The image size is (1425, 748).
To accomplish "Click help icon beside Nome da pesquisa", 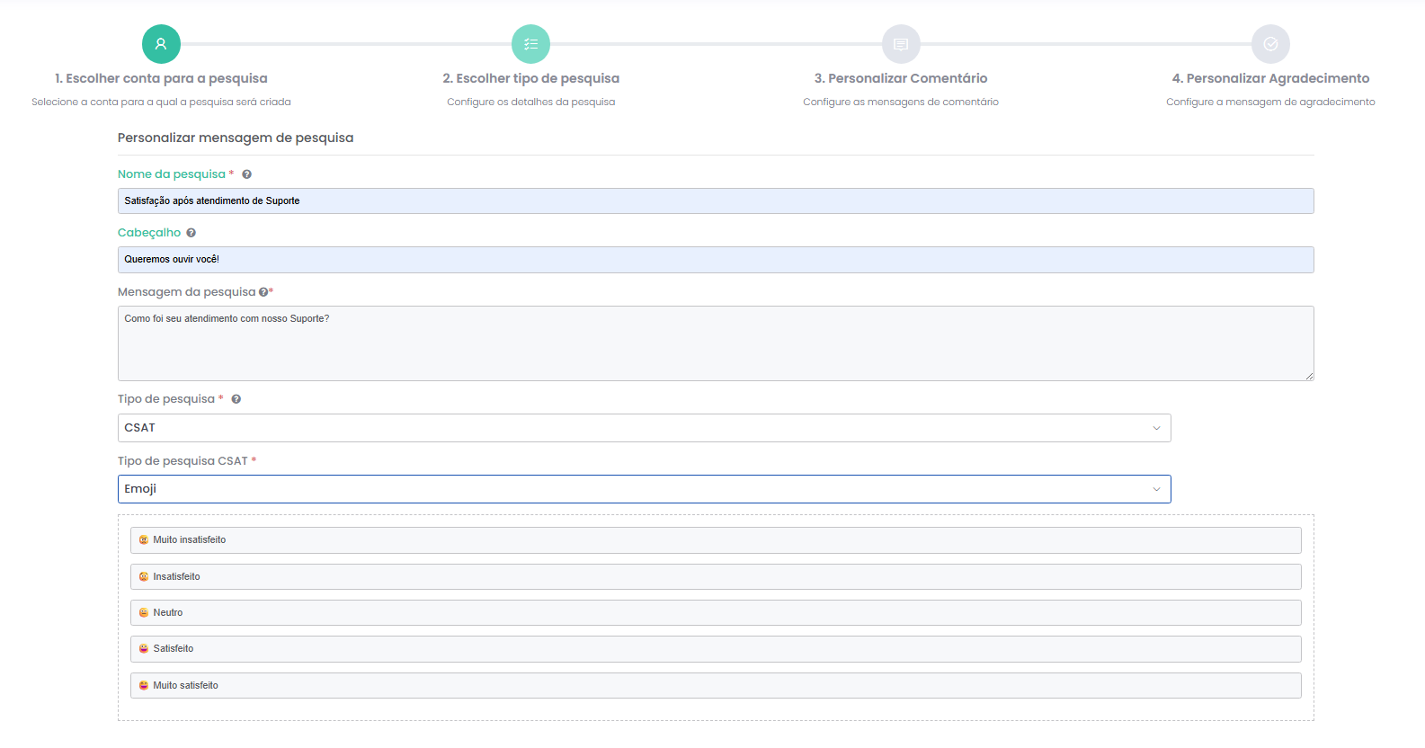I will [246, 174].
